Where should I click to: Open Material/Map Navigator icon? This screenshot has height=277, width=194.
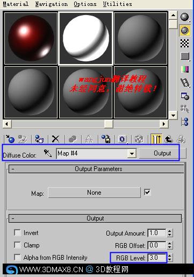(x=185, y=122)
